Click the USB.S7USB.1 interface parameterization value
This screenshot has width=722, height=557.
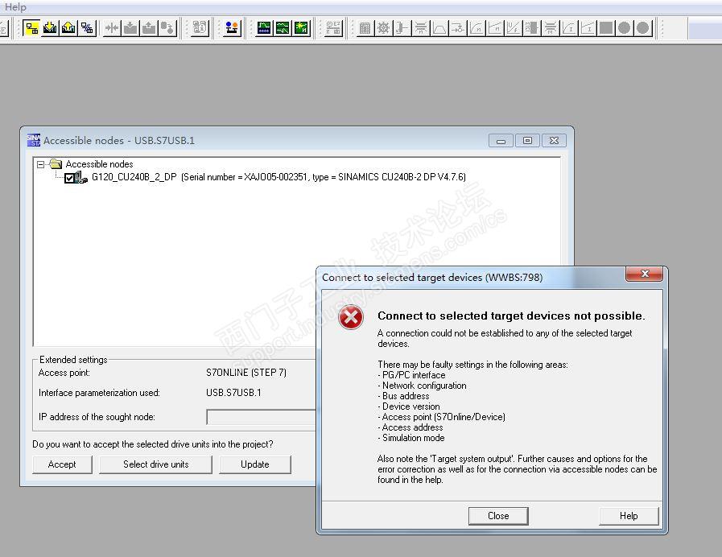pyautogui.click(x=233, y=393)
